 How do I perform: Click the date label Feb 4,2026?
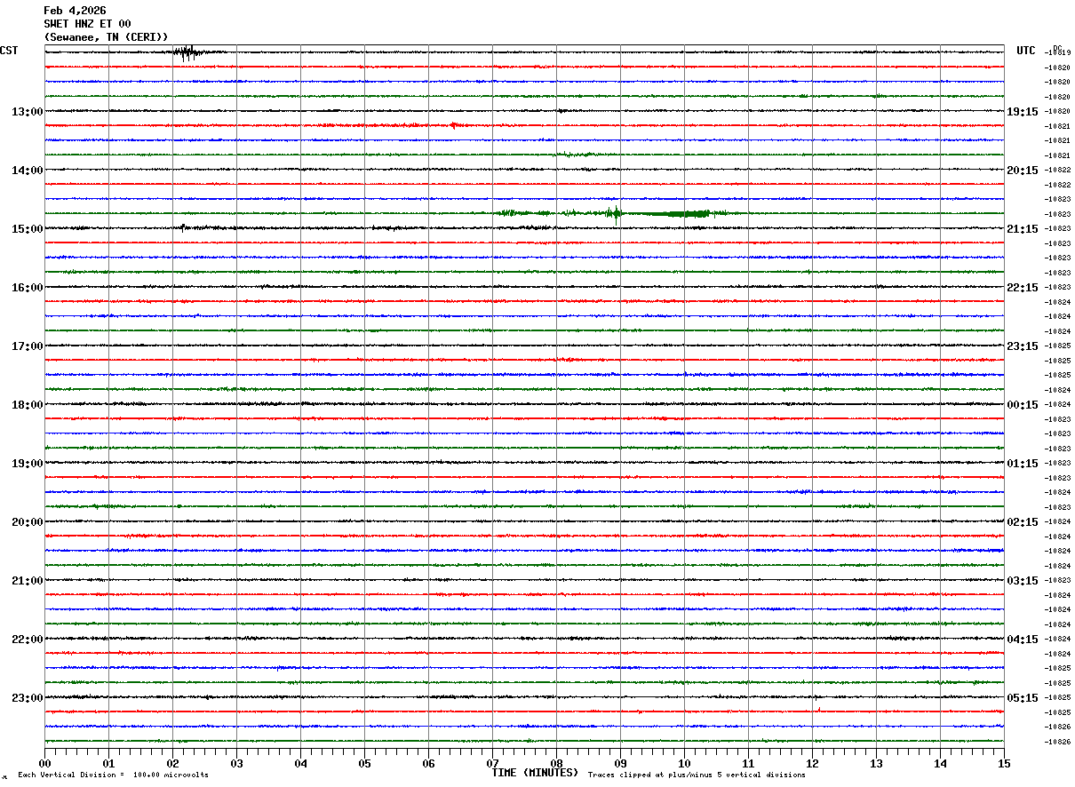(x=75, y=11)
